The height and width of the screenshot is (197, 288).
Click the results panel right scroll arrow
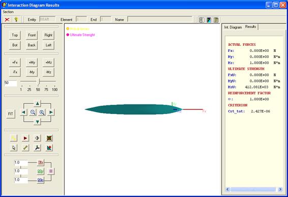coord(280,189)
